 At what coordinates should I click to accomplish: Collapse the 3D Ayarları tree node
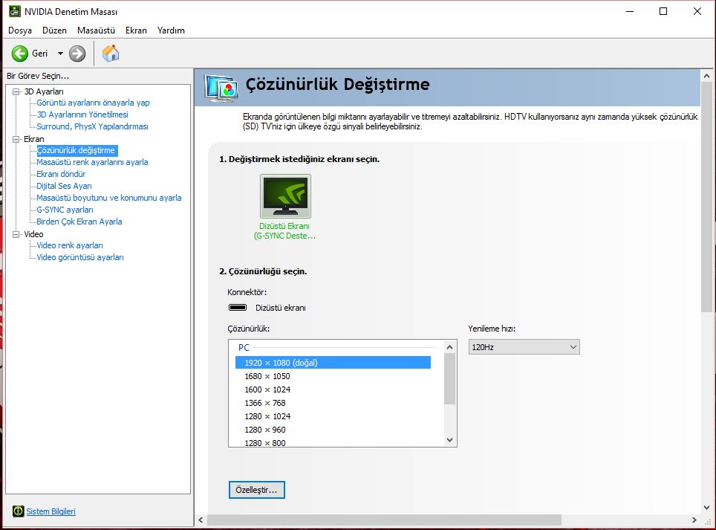point(16,91)
